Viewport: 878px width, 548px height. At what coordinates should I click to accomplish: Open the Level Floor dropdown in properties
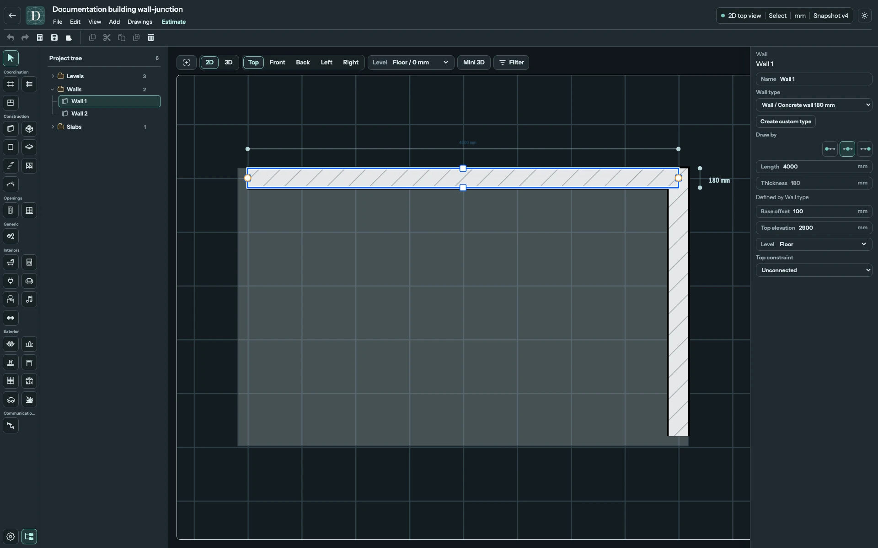[814, 244]
